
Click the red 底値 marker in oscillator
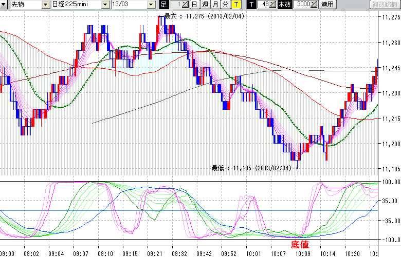pos(300,244)
